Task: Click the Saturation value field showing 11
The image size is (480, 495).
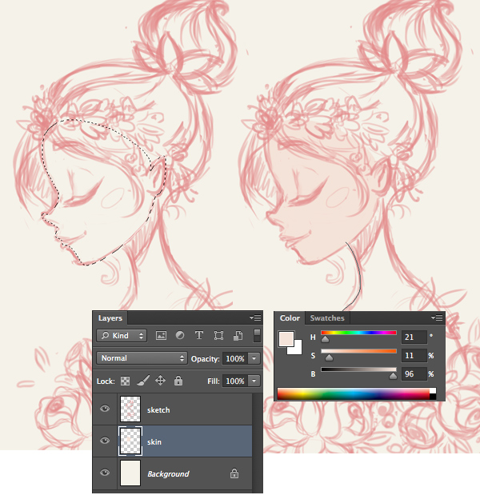Action: pyautogui.click(x=414, y=356)
